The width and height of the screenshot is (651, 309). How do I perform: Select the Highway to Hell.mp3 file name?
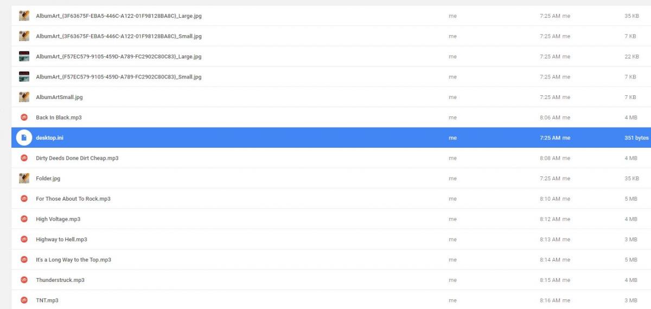(61, 239)
